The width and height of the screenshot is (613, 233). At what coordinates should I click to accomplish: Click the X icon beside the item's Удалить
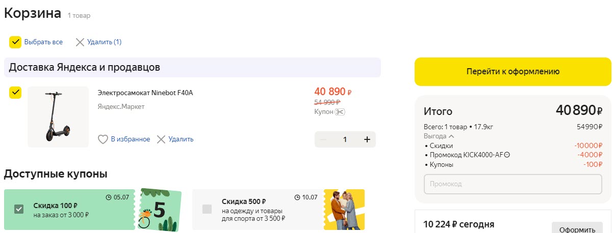click(x=161, y=139)
